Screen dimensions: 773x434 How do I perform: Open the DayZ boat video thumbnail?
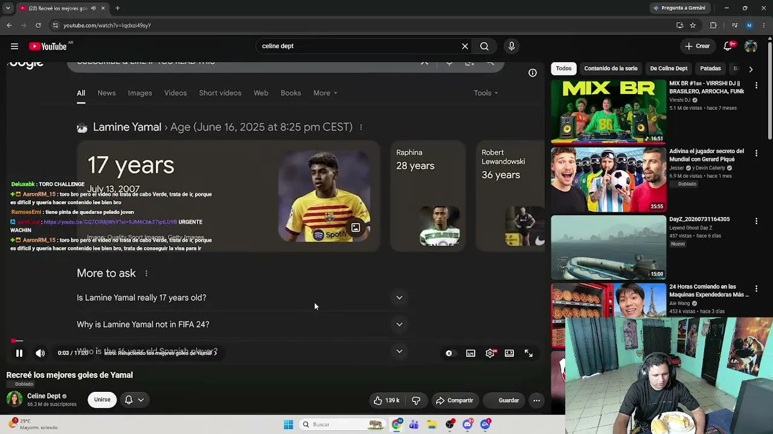608,248
